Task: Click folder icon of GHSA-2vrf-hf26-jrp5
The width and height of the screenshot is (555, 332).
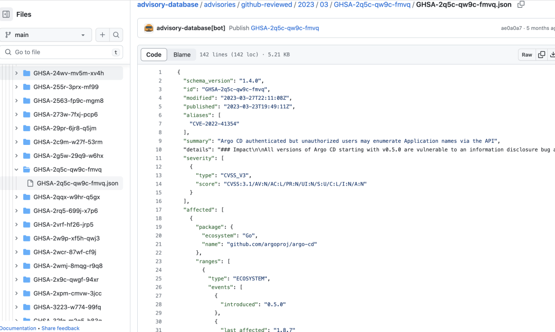Action: (27, 225)
